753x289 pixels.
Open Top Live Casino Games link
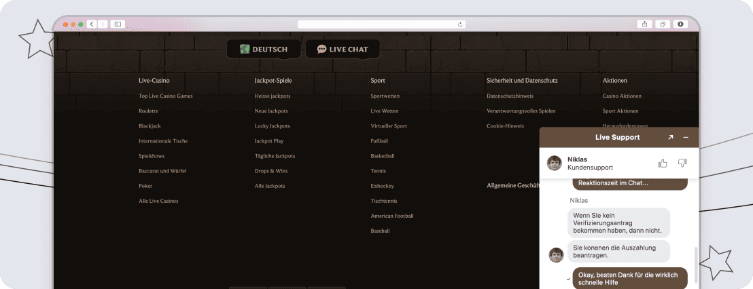click(x=166, y=96)
